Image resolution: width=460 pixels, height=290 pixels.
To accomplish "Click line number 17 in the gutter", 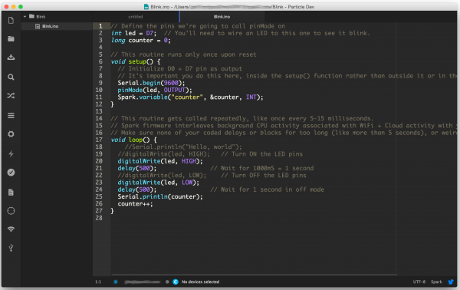I will 99,140.
